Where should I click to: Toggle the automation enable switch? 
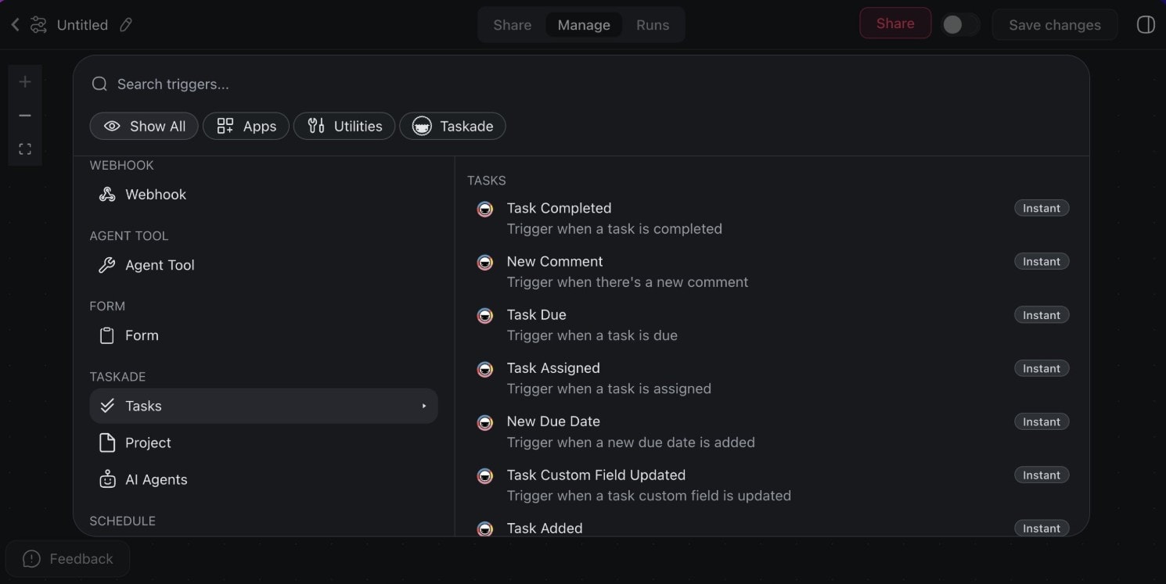tap(959, 25)
